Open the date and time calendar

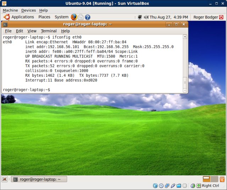(x=169, y=17)
